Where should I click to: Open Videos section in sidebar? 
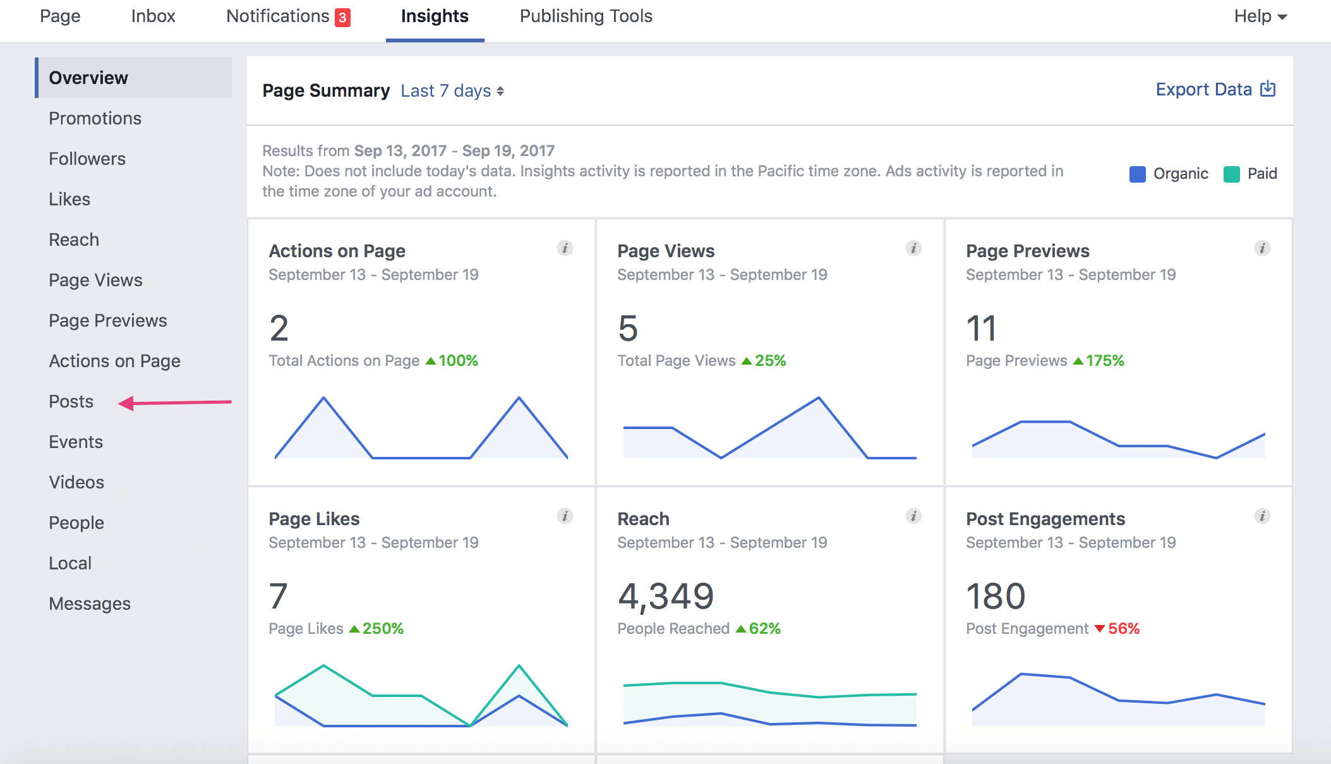click(x=76, y=482)
